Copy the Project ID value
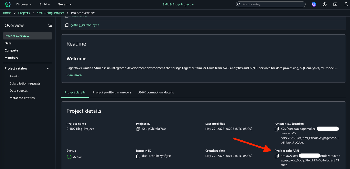Screen dimensions: 350x169 138,129
